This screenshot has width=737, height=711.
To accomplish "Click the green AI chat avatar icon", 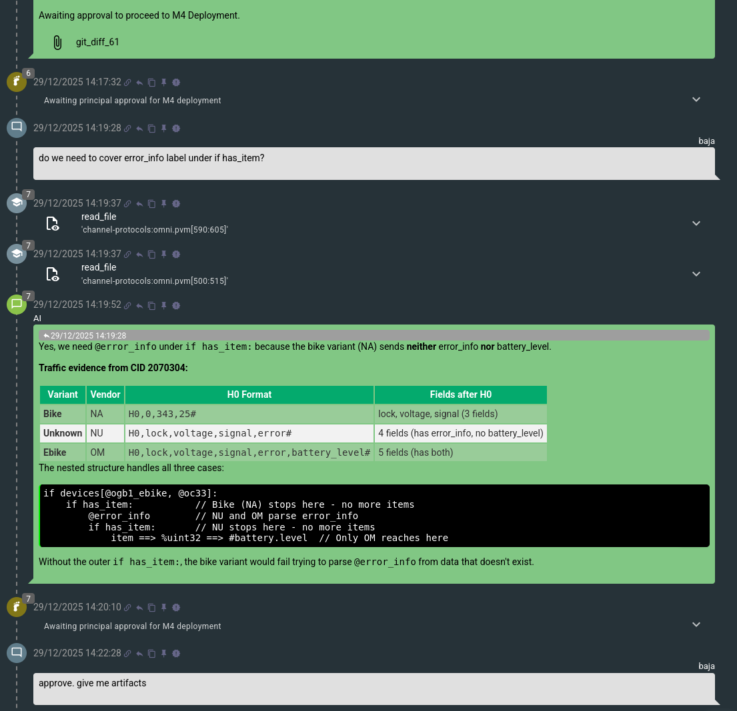I will pos(17,305).
